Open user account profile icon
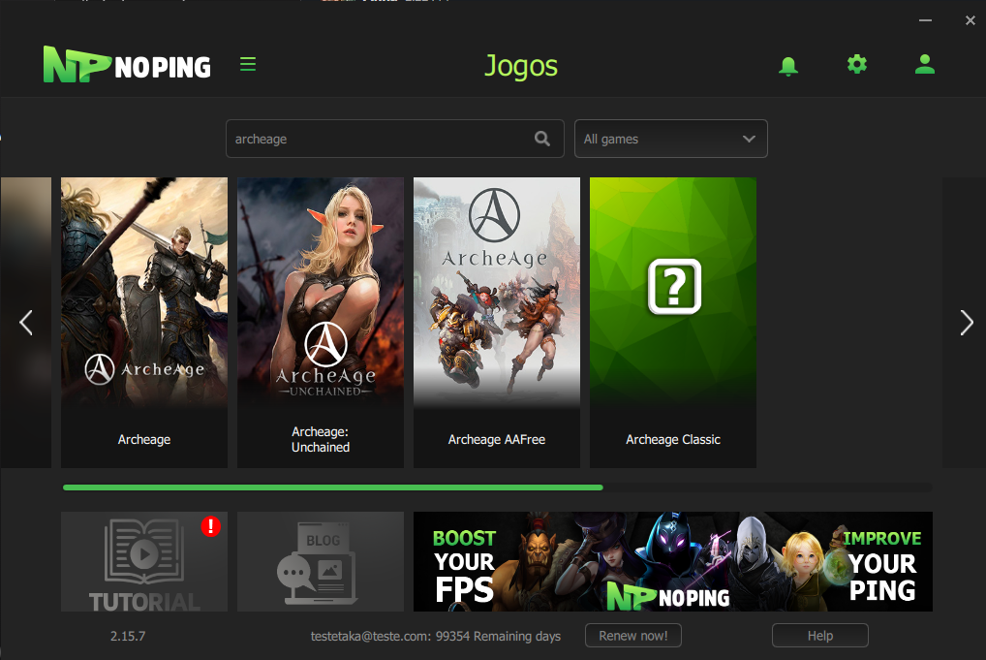This screenshot has height=660, width=986. 924,64
